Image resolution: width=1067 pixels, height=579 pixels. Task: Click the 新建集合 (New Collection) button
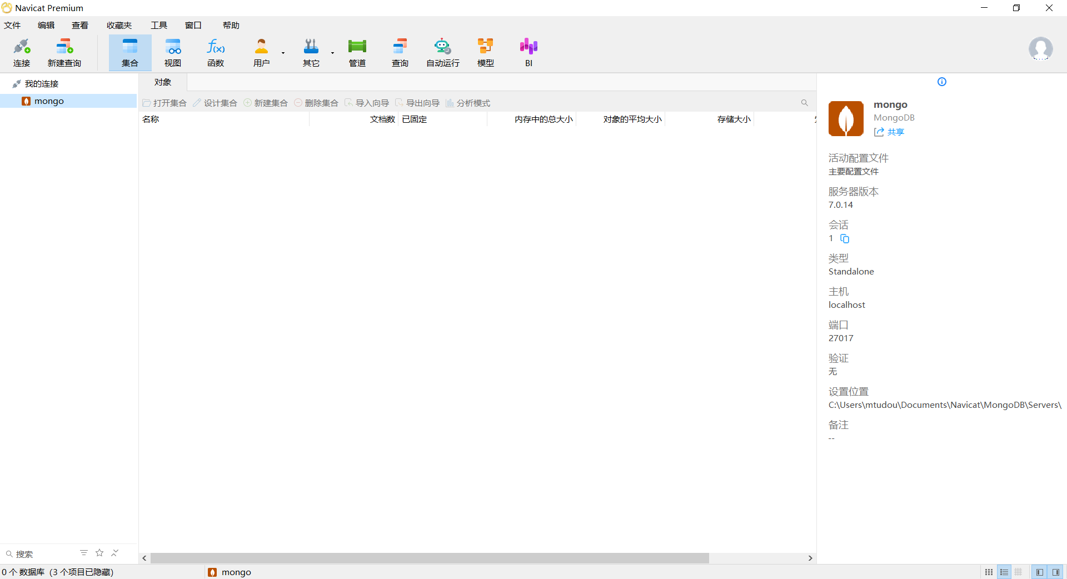(x=266, y=103)
